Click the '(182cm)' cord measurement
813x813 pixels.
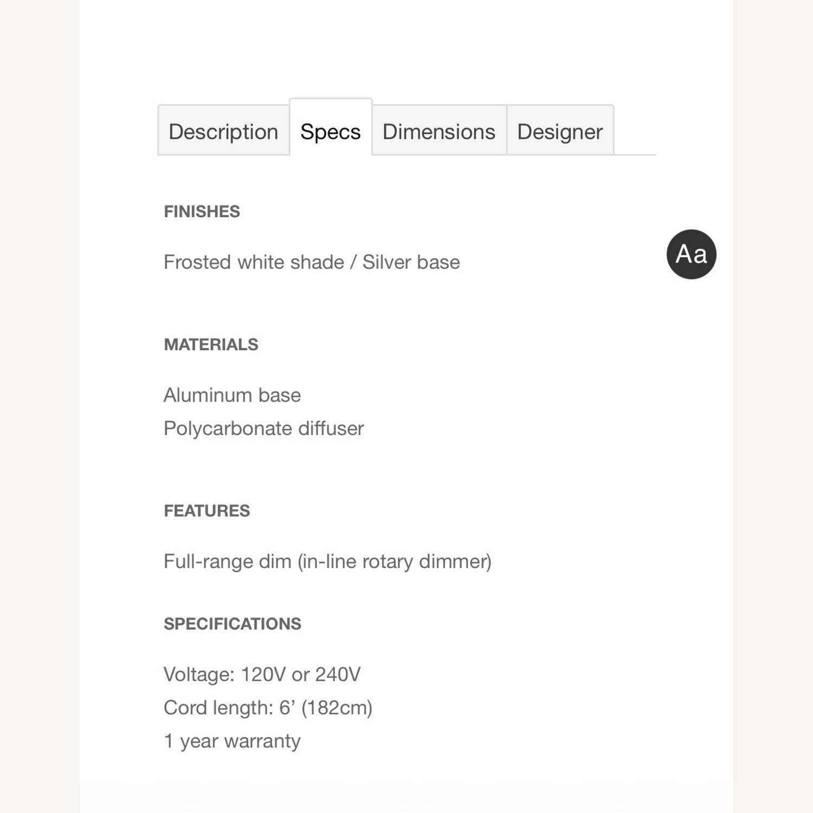coord(337,708)
